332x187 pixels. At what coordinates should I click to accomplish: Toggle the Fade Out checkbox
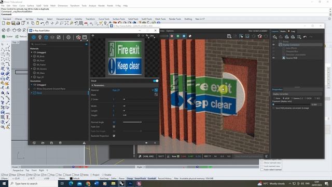coord(114,127)
